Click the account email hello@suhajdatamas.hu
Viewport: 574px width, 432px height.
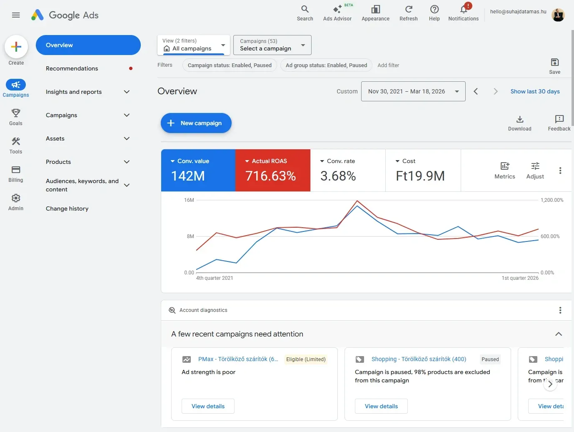[518, 12]
